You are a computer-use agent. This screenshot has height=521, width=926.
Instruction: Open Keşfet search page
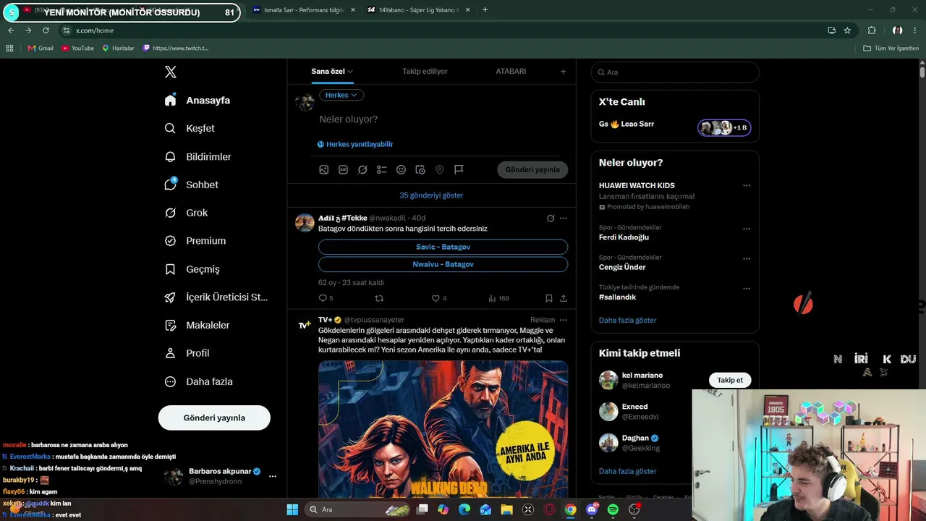[x=190, y=128]
